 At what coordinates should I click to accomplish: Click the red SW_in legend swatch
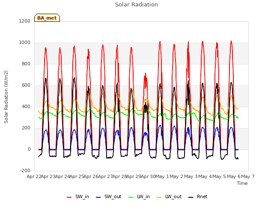(69, 197)
